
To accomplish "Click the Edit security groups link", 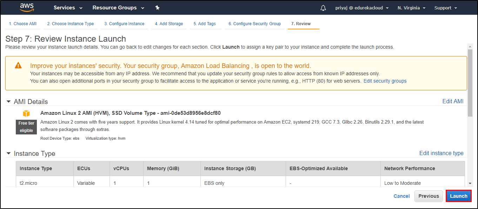I will tap(385, 81).
